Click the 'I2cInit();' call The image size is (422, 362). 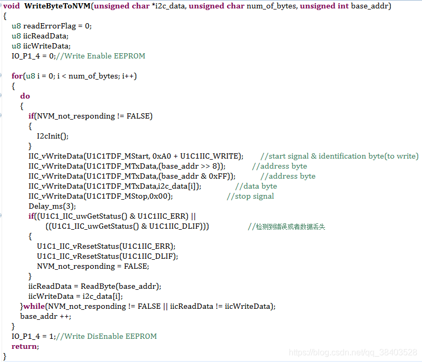(53, 136)
